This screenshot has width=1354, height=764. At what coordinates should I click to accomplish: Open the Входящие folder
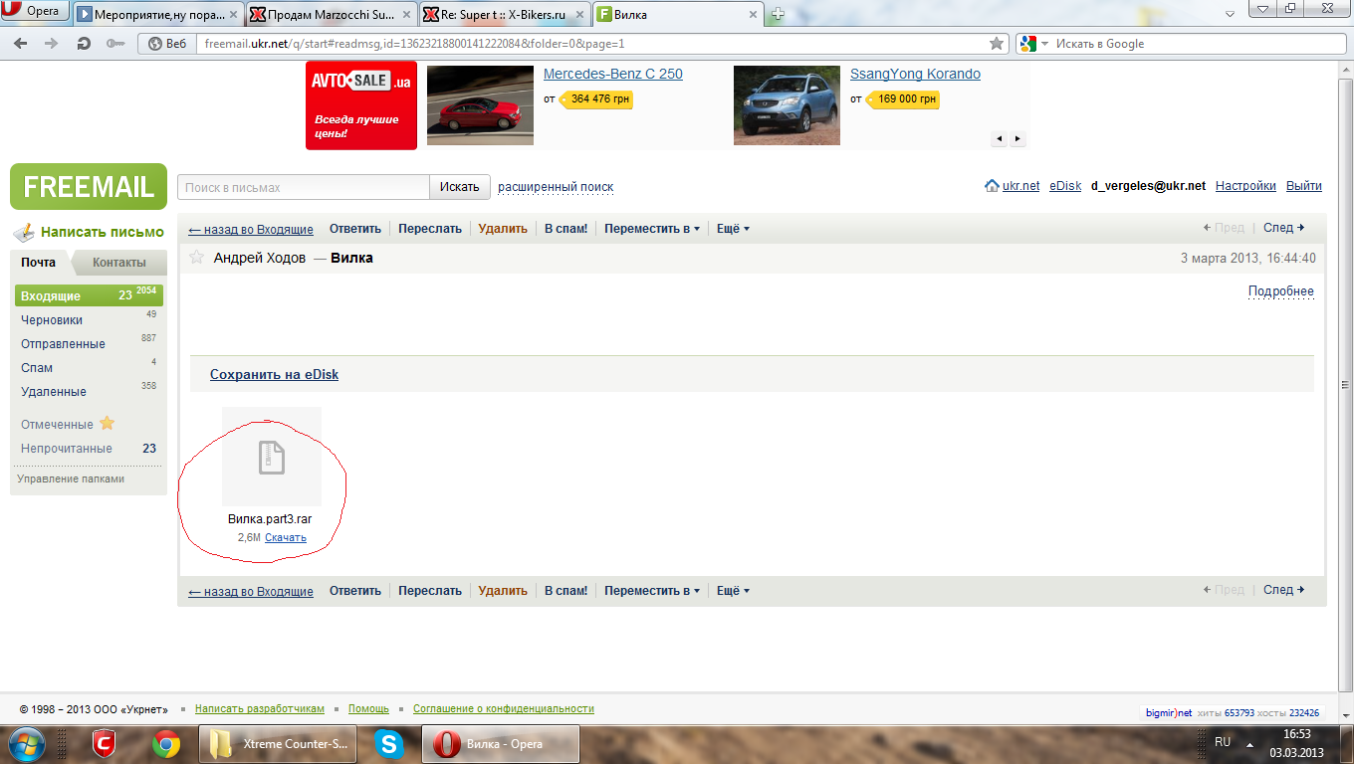click(90, 296)
